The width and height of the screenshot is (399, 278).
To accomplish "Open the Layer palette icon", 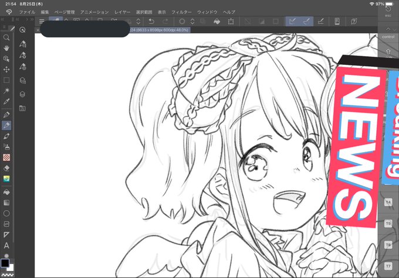I will click(x=22, y=94).
